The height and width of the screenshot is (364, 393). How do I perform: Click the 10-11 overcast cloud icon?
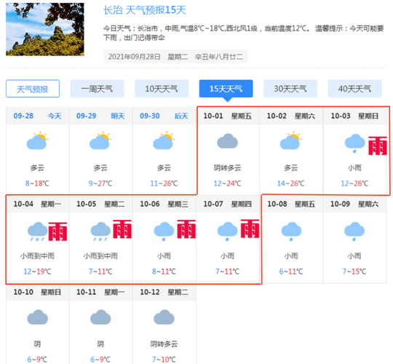coord(100,317)
